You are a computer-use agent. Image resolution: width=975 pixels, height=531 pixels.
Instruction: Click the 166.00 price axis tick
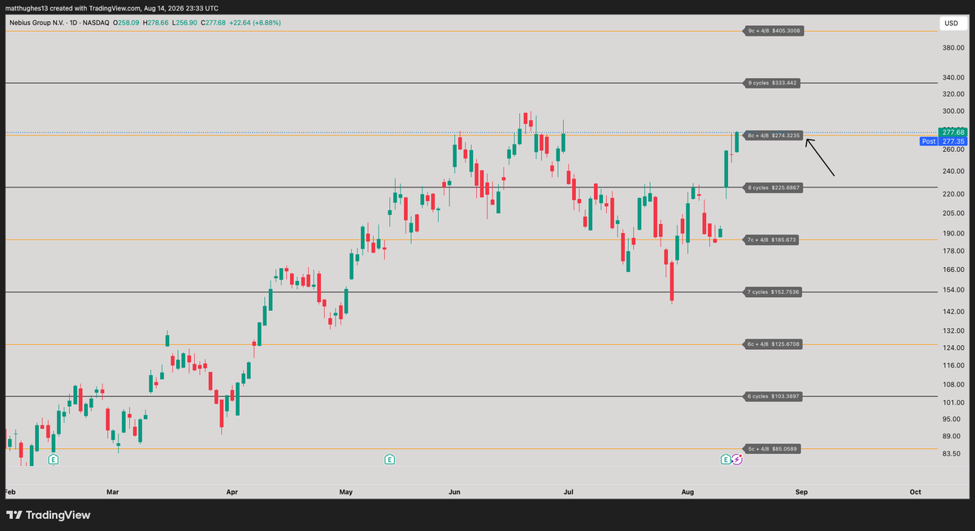coord(952,270)
